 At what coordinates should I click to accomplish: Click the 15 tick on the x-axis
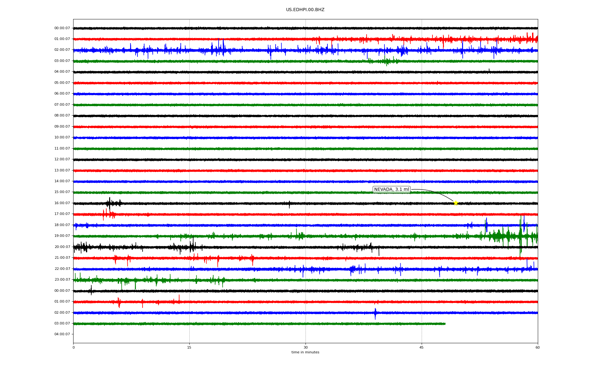coord(189,348)
